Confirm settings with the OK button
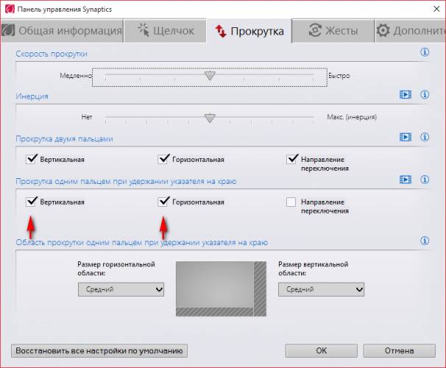The width and height of the screenshot is (446, 368). click(322, 351)
